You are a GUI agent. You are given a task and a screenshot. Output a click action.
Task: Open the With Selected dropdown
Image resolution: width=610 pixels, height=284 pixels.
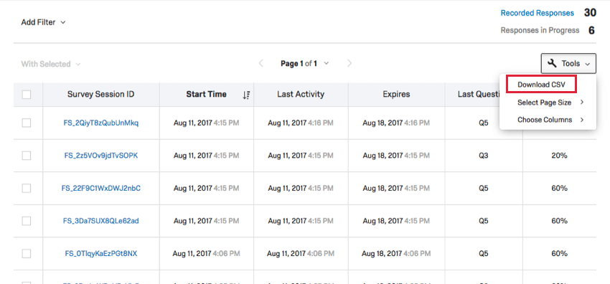tap(50, 64)
